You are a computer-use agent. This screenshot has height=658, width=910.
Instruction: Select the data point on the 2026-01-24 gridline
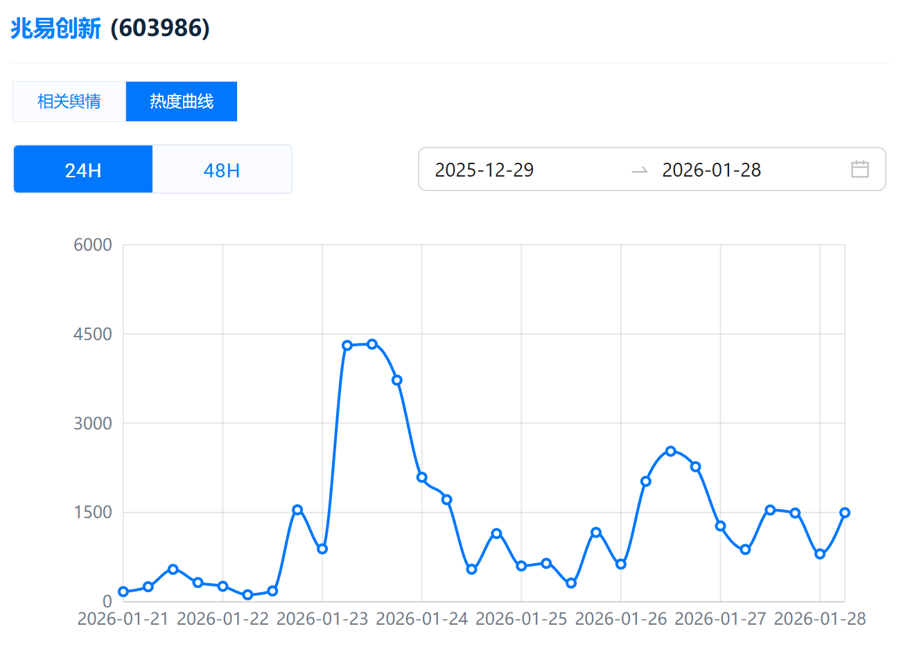[x=422, y=477]
